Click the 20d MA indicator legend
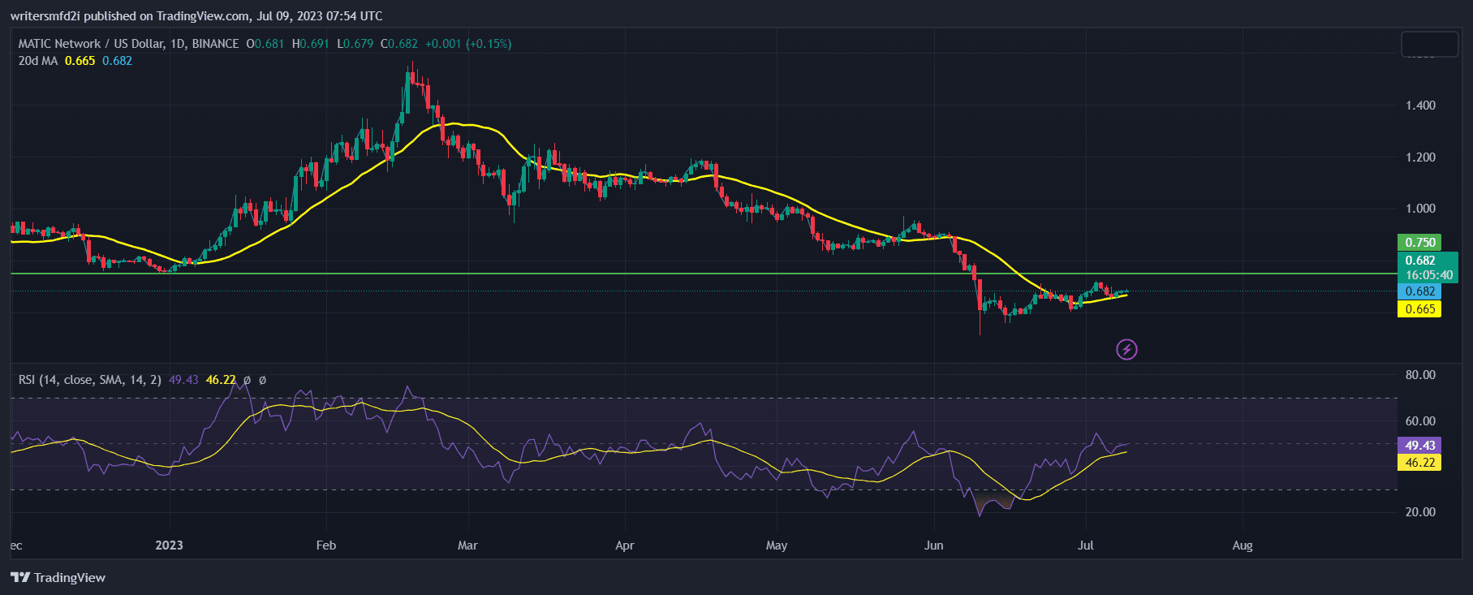The height and width of the screenshot is (595, 1473). pos(38,61)
